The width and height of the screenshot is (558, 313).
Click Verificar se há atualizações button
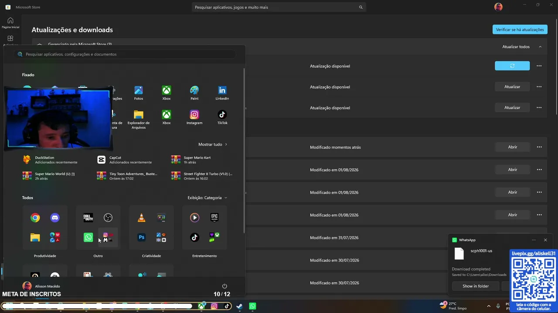pyautogui.click(x=520, y=30)
